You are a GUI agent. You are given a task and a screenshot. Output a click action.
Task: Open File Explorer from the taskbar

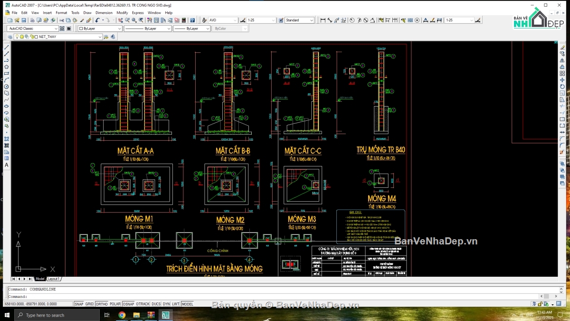pos(136,315)
